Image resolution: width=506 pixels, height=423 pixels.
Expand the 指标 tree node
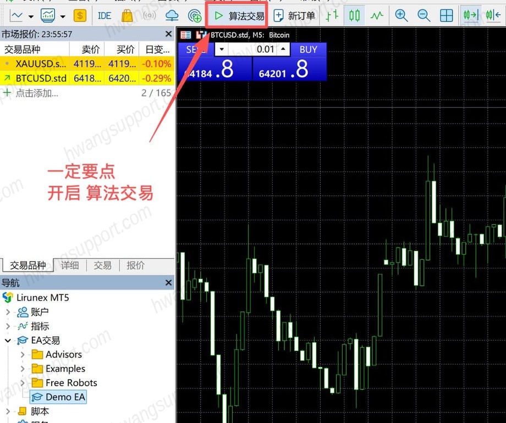click(x=8, y=326)
